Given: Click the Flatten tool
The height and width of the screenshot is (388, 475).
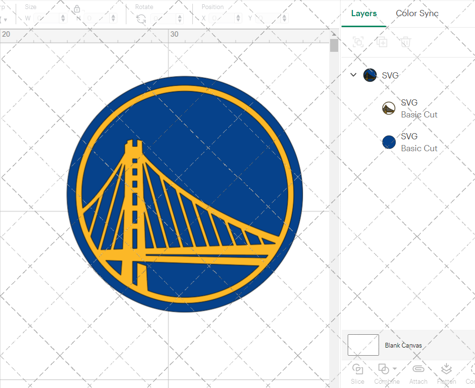Looking at the screenshot, I should tap(446, 374).
